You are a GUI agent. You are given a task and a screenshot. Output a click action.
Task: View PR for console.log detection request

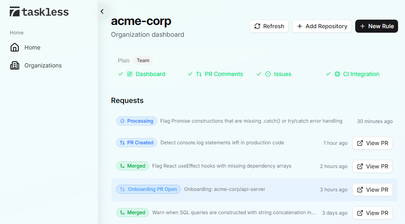coord(372,143)
